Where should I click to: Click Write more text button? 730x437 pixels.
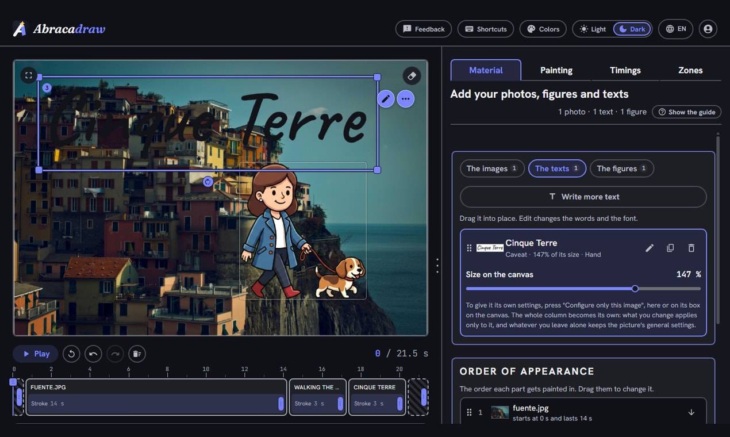point(583,197)
